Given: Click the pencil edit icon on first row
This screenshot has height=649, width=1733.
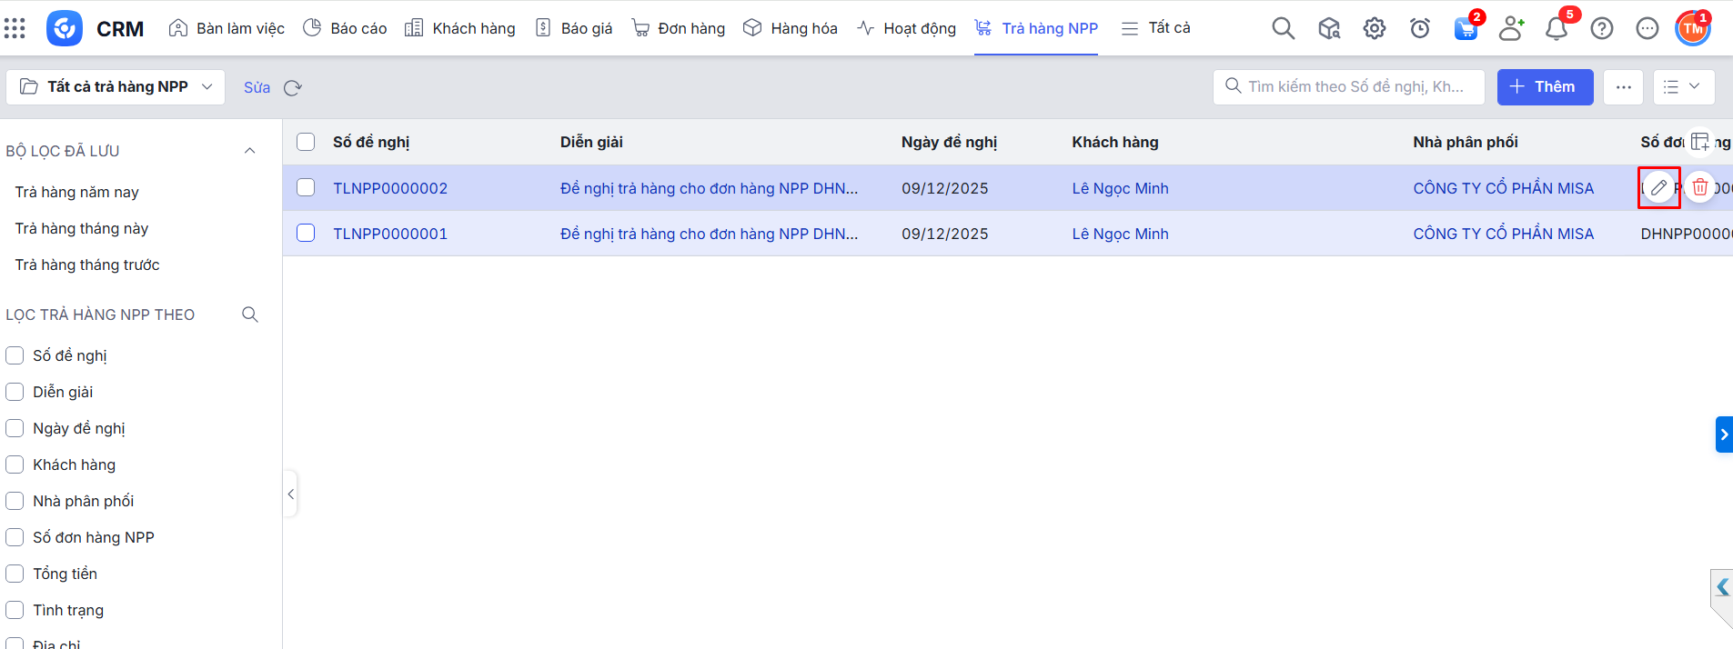Looking at the screenshot, I should 1658,188.
